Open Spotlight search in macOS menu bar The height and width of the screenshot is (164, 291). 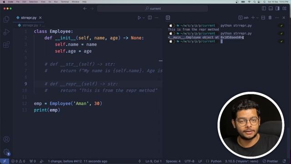click(x=255, y=2)
